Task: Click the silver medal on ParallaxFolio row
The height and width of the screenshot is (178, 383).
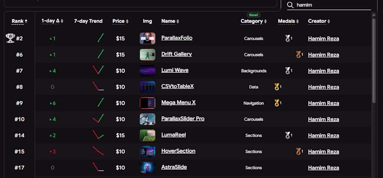Action: pyautogui.click(x=288, y=38)
